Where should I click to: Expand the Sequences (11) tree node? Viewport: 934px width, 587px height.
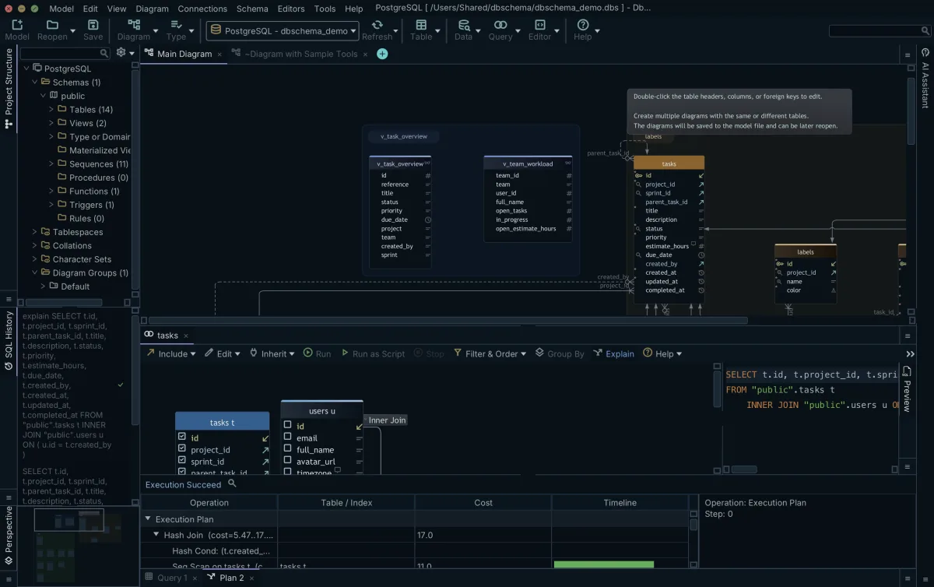[x=51, y=163]
